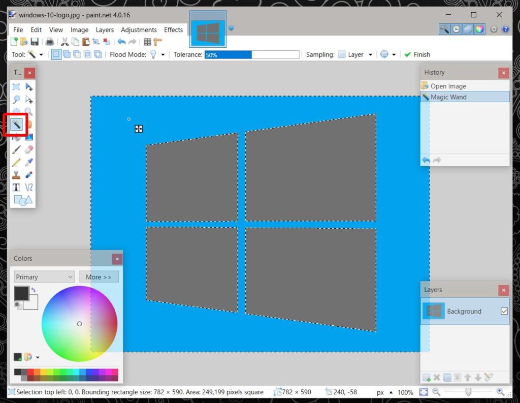Screen dimensions: 520x403
Task: Switch selection mode to Union
Action: (66, 54)
